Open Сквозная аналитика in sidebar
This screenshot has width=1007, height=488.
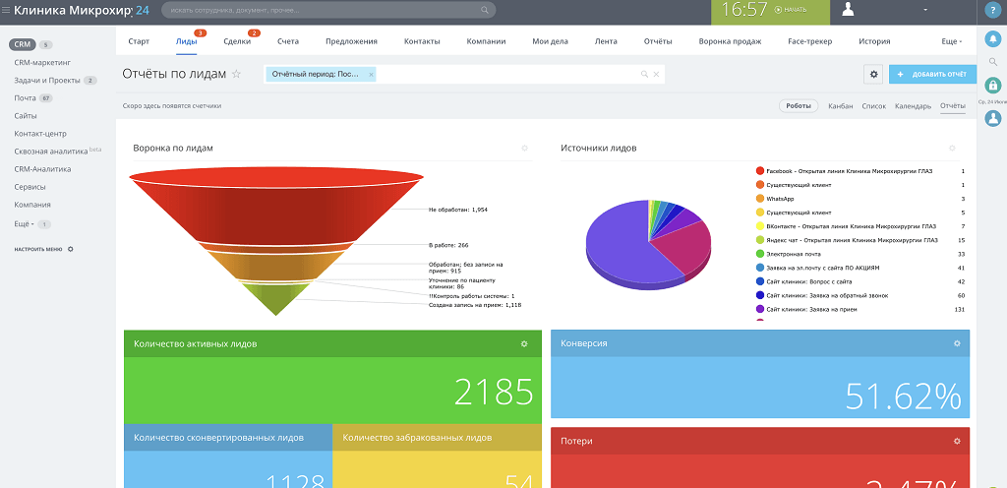point(51,152)
